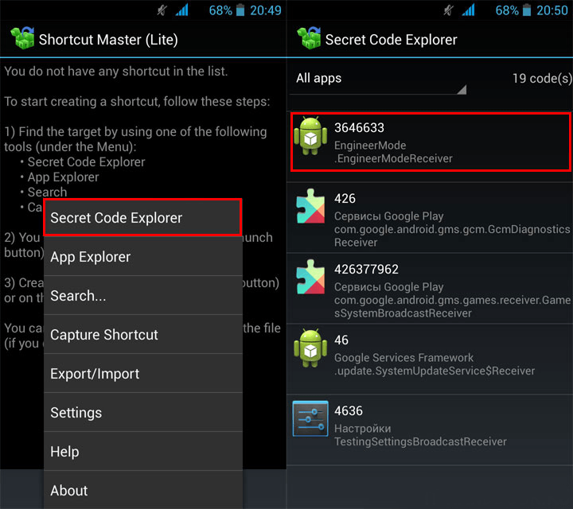
Task: Open Settings from the menu
Action: 143,413
